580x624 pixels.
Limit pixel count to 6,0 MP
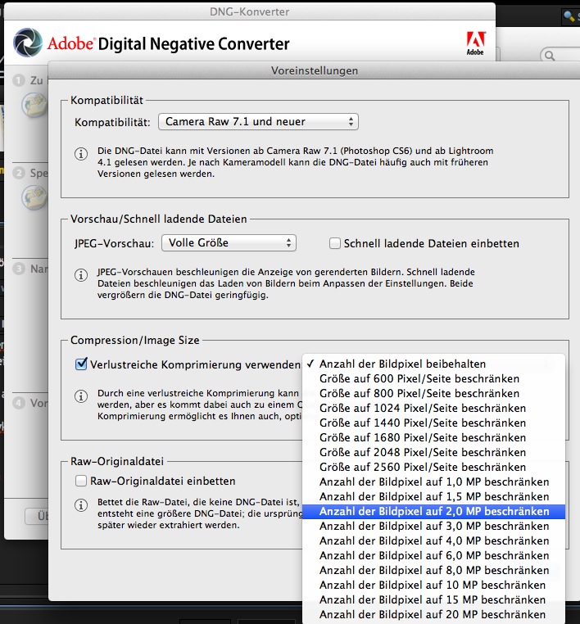pos(433,555)
